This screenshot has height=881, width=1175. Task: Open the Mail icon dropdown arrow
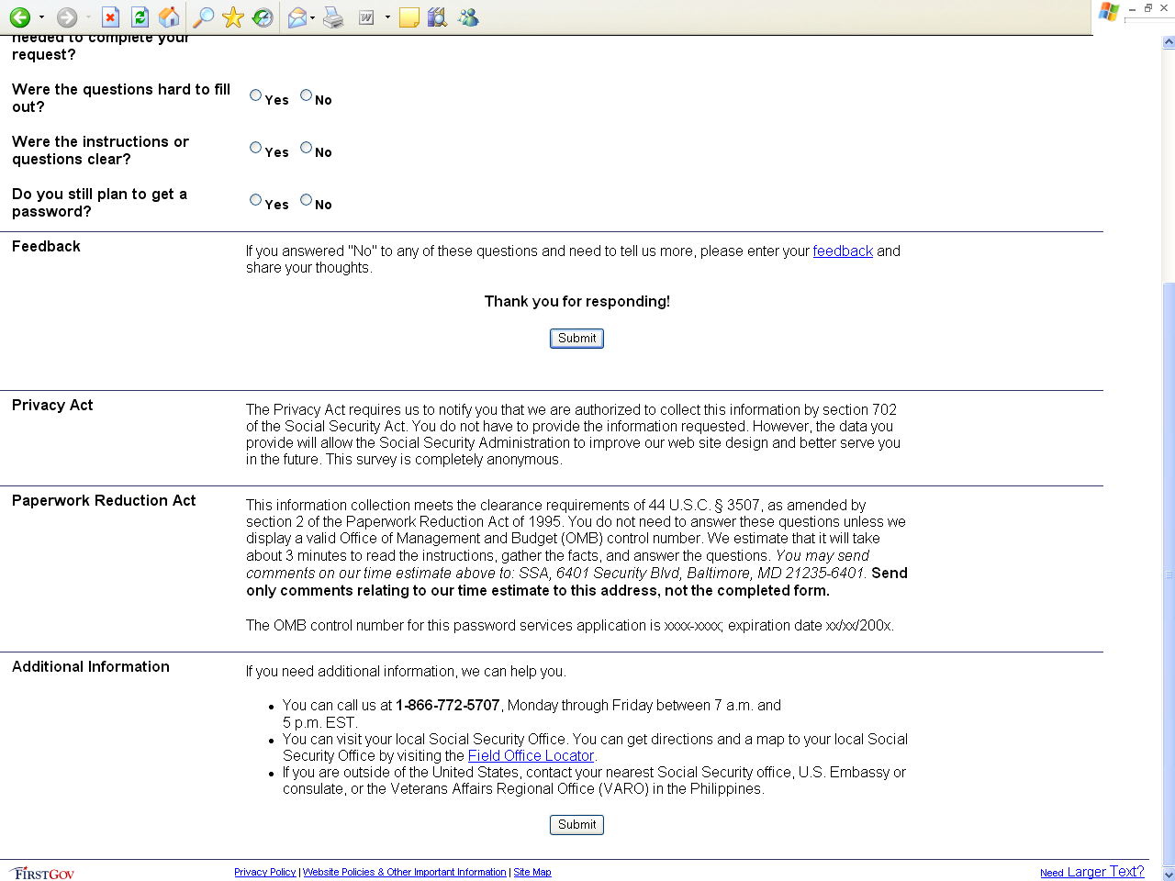[x=312, y=17]
